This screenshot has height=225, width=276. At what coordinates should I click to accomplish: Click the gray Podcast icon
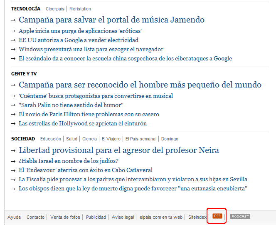tap(240, 216)
